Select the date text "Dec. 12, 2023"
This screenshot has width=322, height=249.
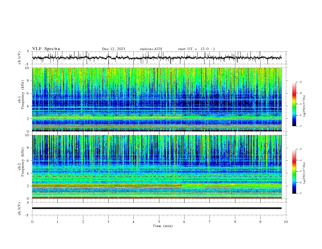tap(113, 49)
